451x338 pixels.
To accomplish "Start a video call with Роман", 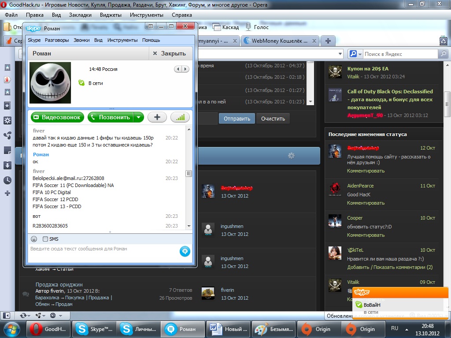I will tap(57, 117).
